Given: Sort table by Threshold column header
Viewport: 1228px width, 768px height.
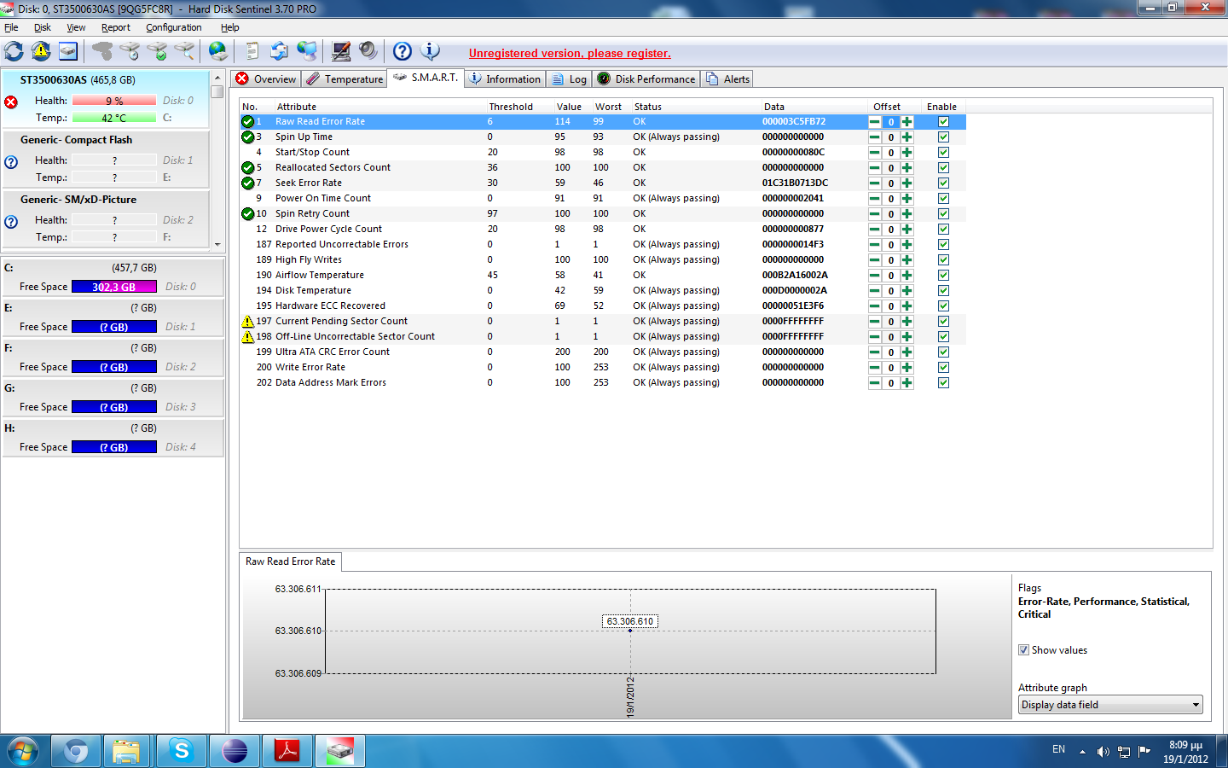Looking at the screenshot, I should (511, 107).
